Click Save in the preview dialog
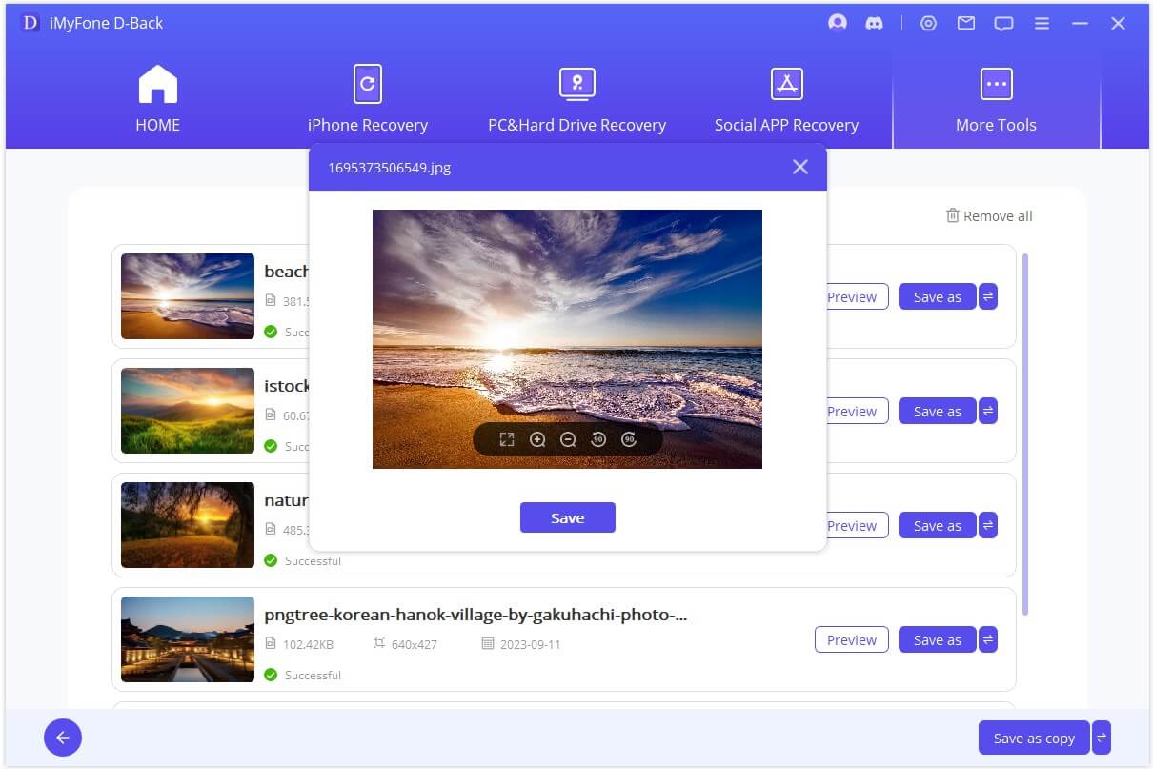 coord(568,517)
